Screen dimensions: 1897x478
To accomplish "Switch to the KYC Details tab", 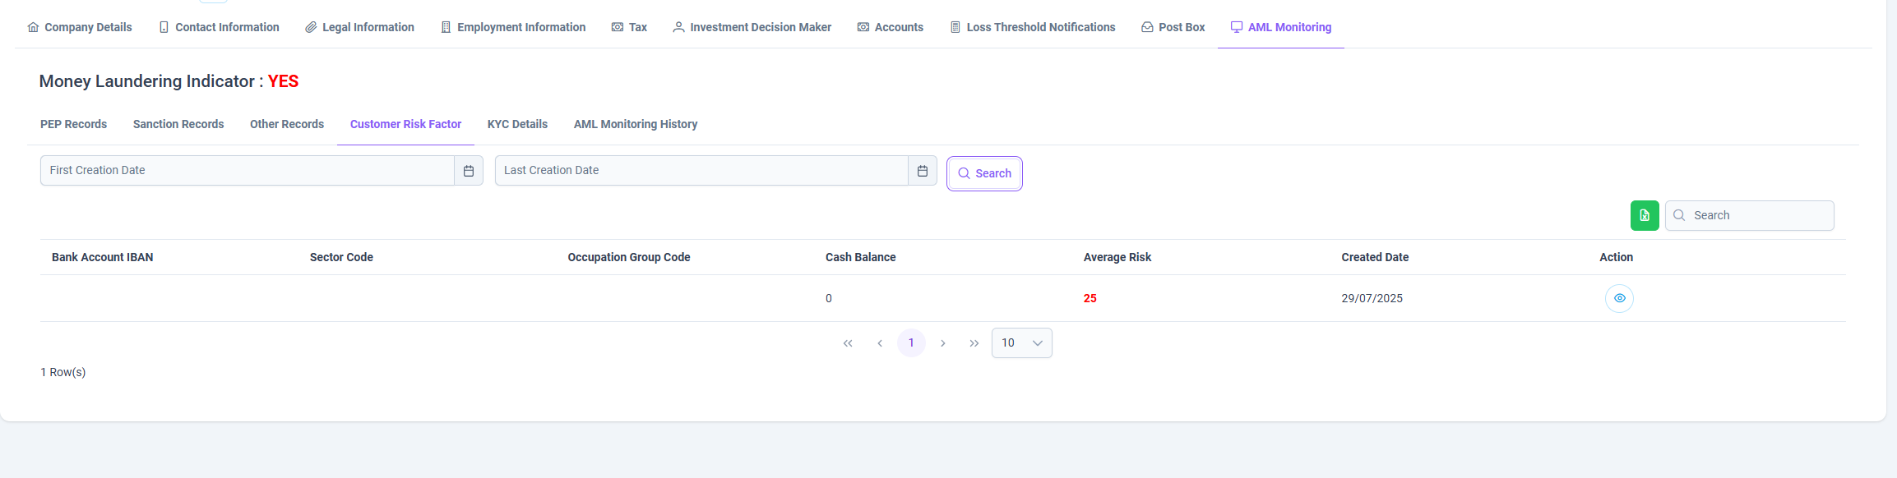I will point(517,124).
